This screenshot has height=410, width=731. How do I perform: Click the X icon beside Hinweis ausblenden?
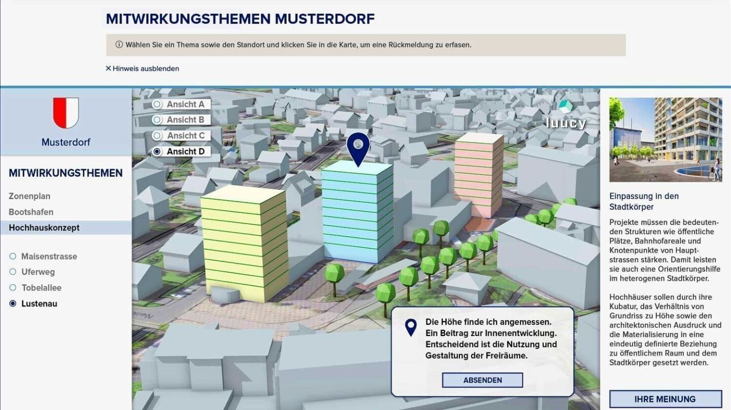pos(108,68)
